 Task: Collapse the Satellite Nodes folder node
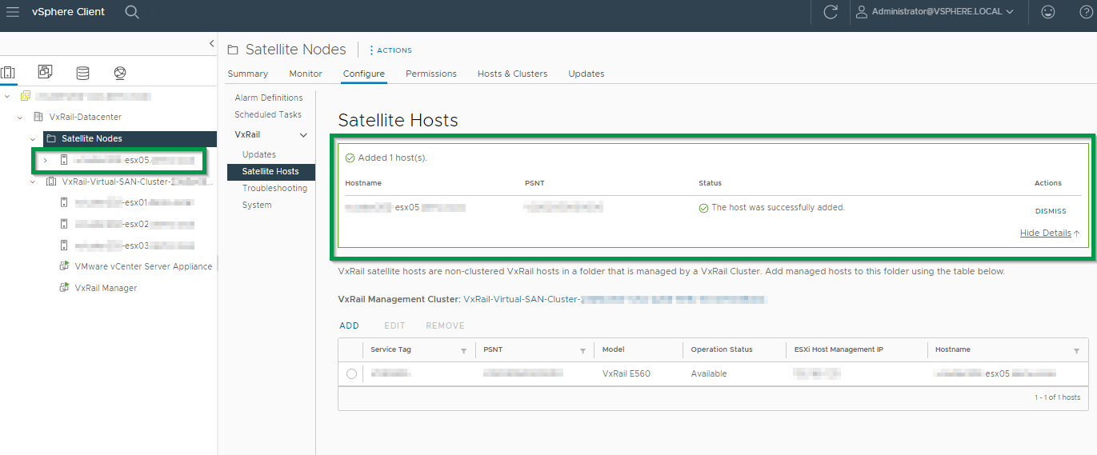click(33, 138)
